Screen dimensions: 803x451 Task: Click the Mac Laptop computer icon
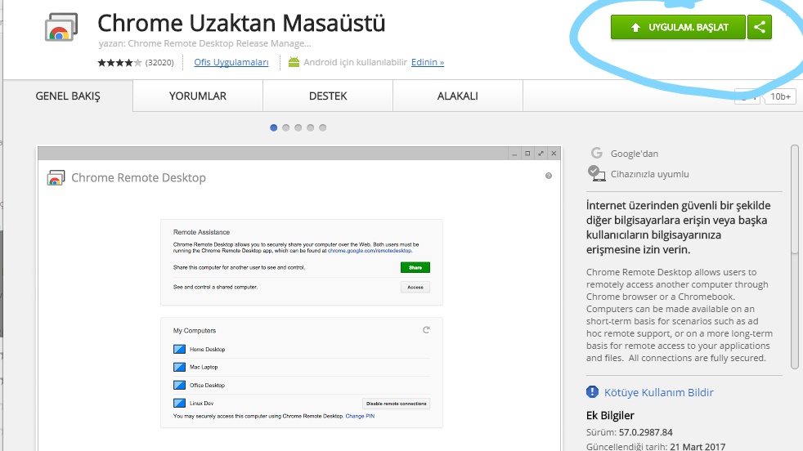click(x=179, y=367)
